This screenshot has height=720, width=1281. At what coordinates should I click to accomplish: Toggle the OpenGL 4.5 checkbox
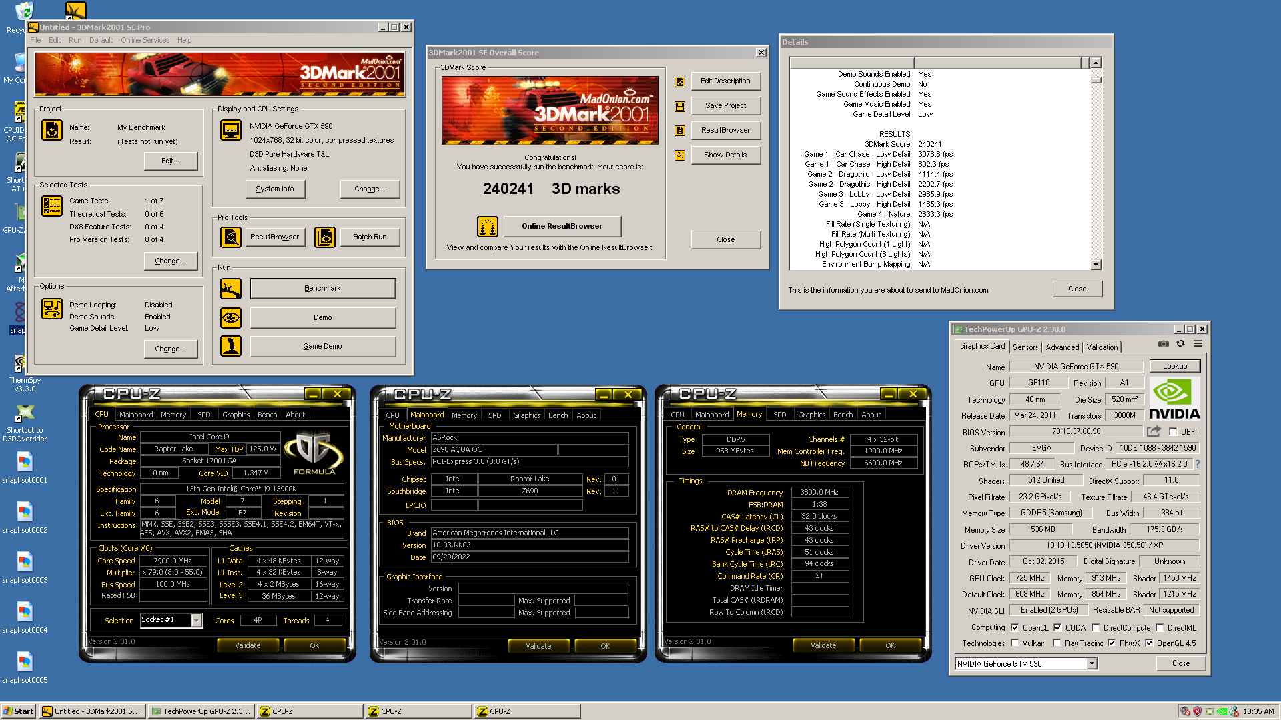tap(1149, 643)
